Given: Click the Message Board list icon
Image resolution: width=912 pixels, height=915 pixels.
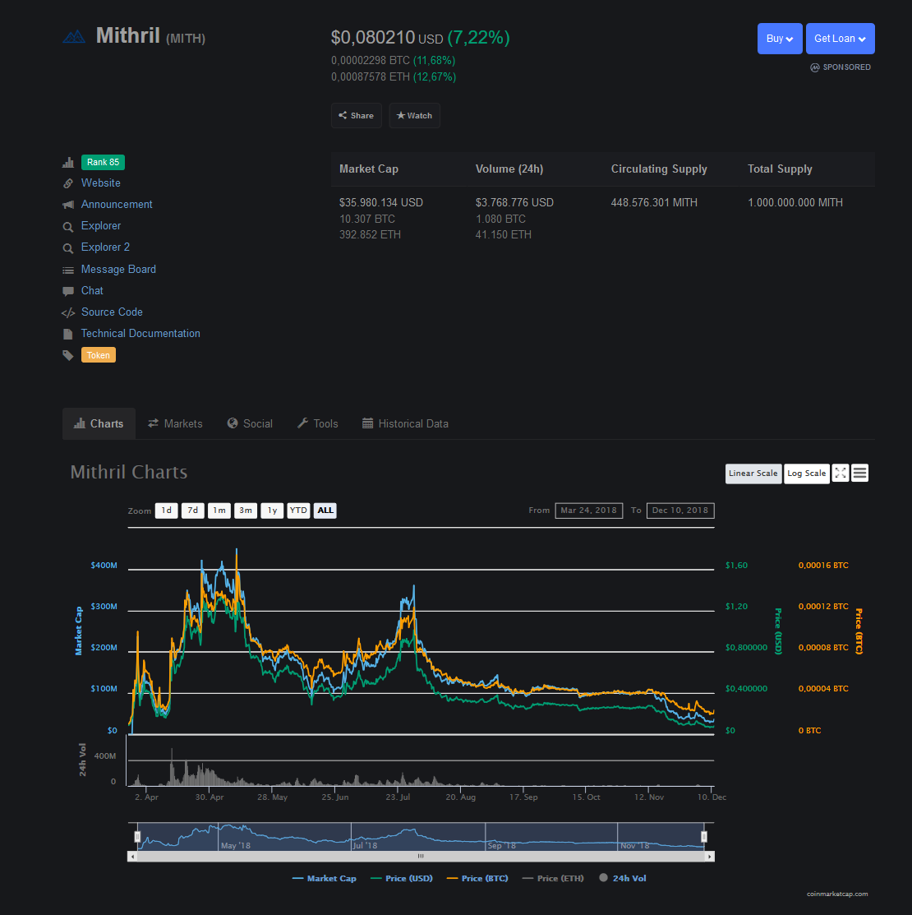Looking at the screenshot, I should 68,270.
